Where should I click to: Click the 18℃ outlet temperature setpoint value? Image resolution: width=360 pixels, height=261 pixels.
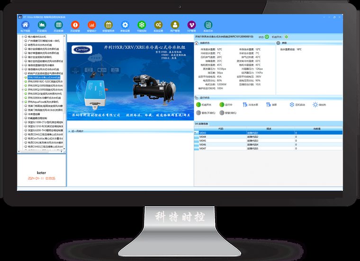coord(299,49)
